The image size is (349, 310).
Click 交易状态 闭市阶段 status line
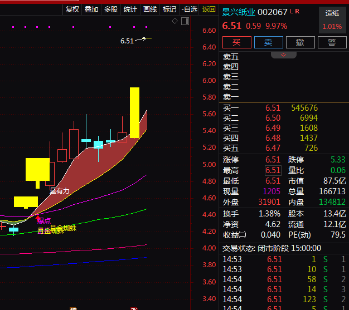click(272, 248)
